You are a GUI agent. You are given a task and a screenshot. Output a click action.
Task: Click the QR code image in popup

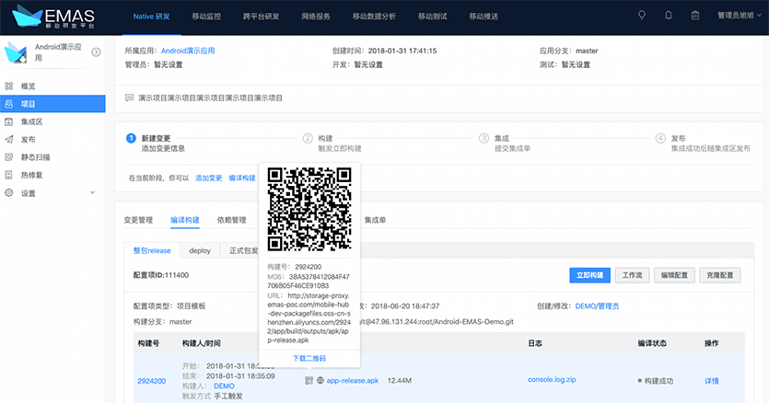(x=309, y=211)
